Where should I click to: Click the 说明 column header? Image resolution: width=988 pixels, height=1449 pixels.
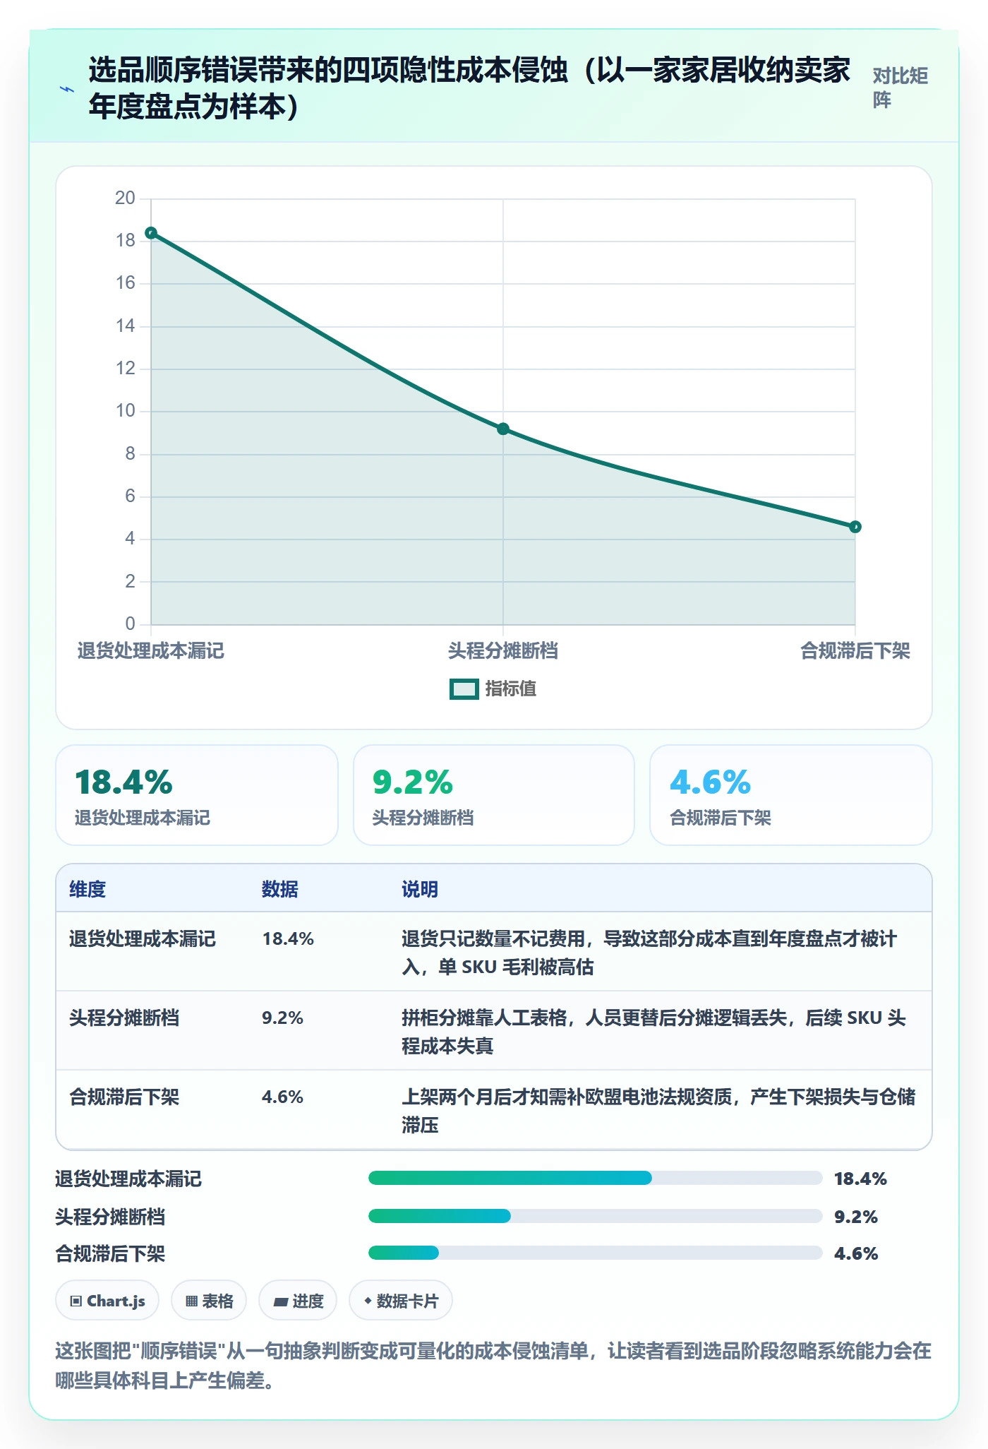420,889
